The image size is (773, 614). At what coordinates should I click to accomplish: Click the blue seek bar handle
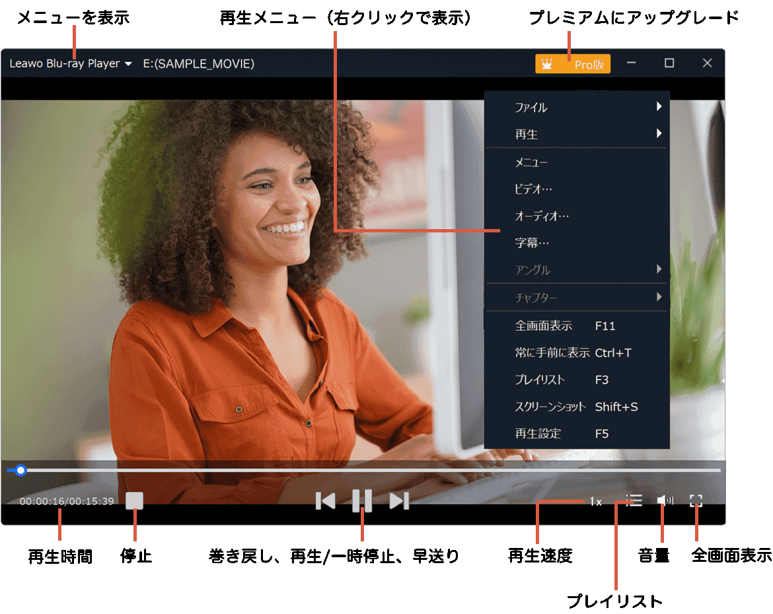[20, 470]
